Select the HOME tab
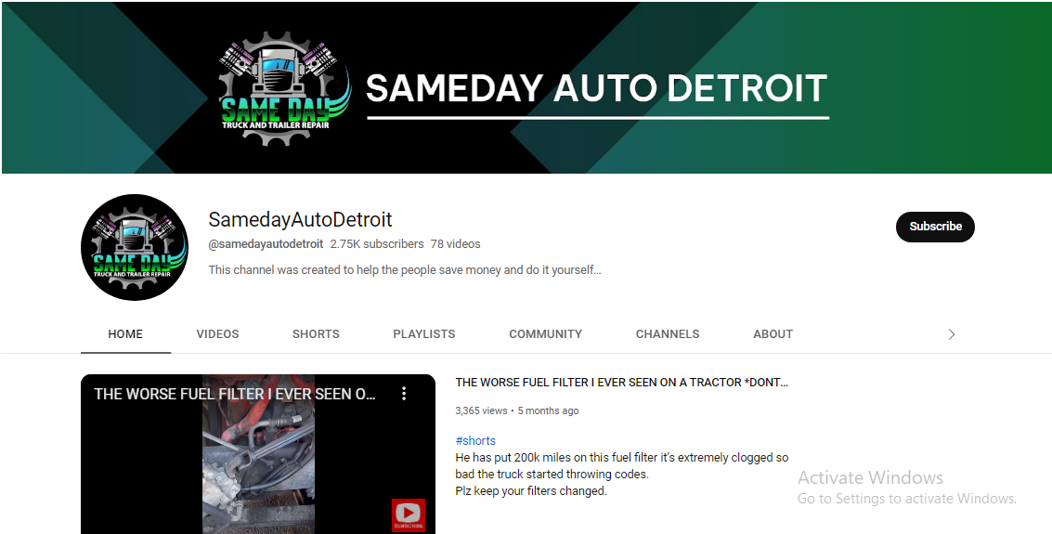 coord(125,334)
